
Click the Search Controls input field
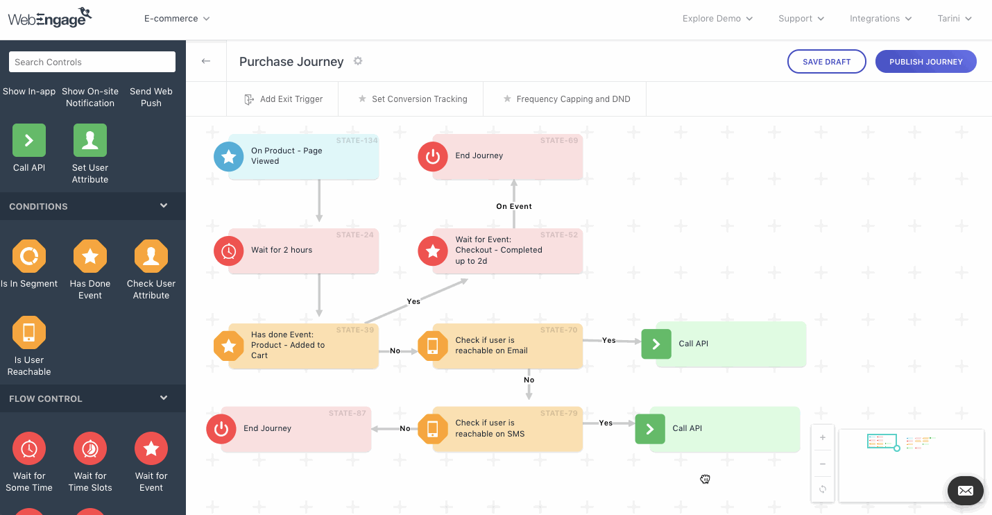coord(92,62)
